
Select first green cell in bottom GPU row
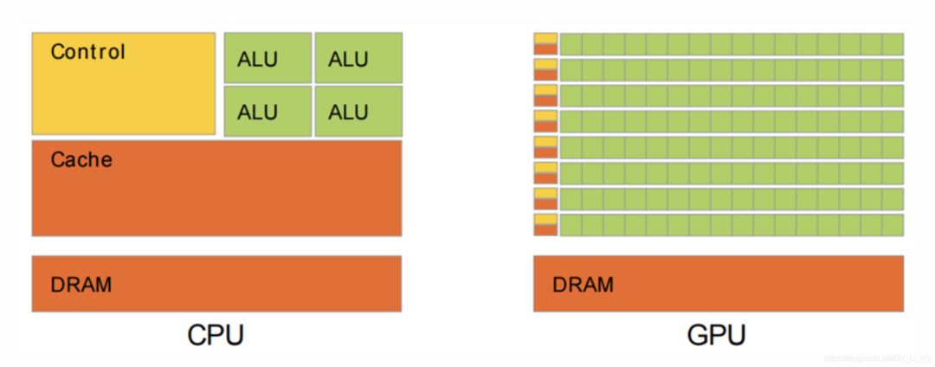[571, 225]
